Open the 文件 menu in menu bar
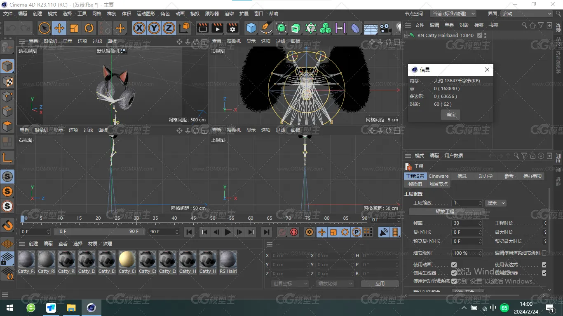 click(x=8, y=14)
